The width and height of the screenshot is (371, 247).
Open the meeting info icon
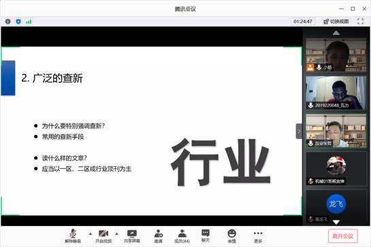coord(7,22)
